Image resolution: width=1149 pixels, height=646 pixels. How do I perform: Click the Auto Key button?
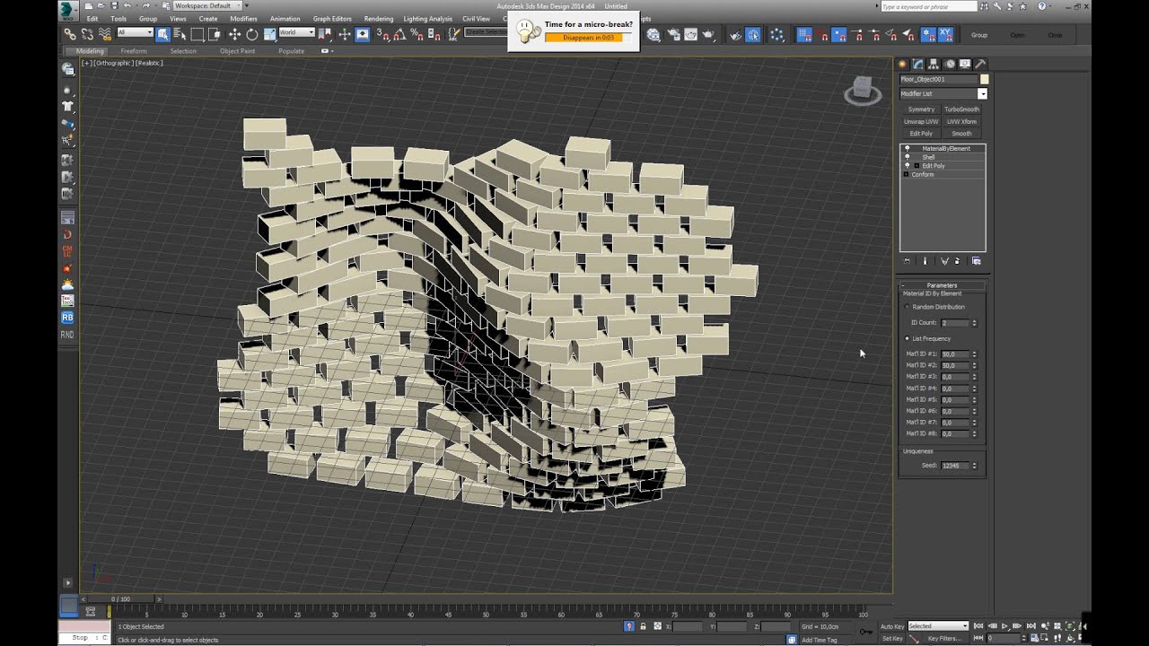coord(892,626)
